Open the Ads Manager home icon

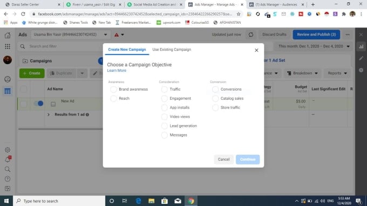click(8, 35)
